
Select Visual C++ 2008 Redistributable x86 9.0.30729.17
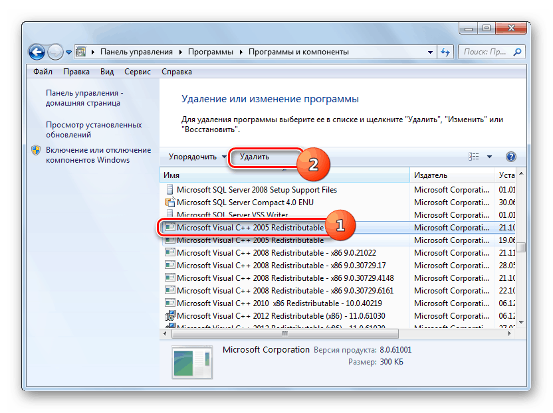tap(339, 266)
